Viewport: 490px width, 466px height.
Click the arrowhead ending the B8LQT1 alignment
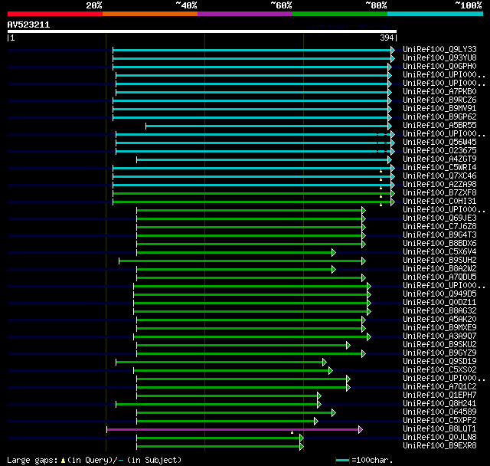(x=361, y=430)
